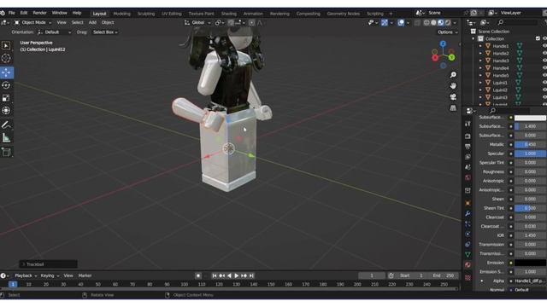Screen dimensions: 547x307
Task: Select the Add Cube tool
Action: (x=6, y=152)
